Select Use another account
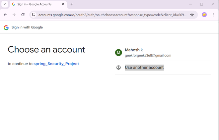Viewport: 219px width, 140px height. click(144, 68)
